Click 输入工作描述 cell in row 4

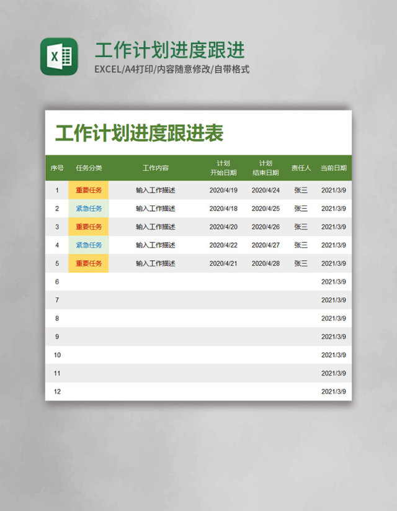click(156, 245)
